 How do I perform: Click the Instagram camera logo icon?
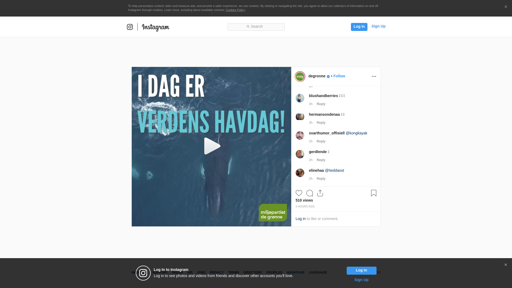click(x=130, y=27)
